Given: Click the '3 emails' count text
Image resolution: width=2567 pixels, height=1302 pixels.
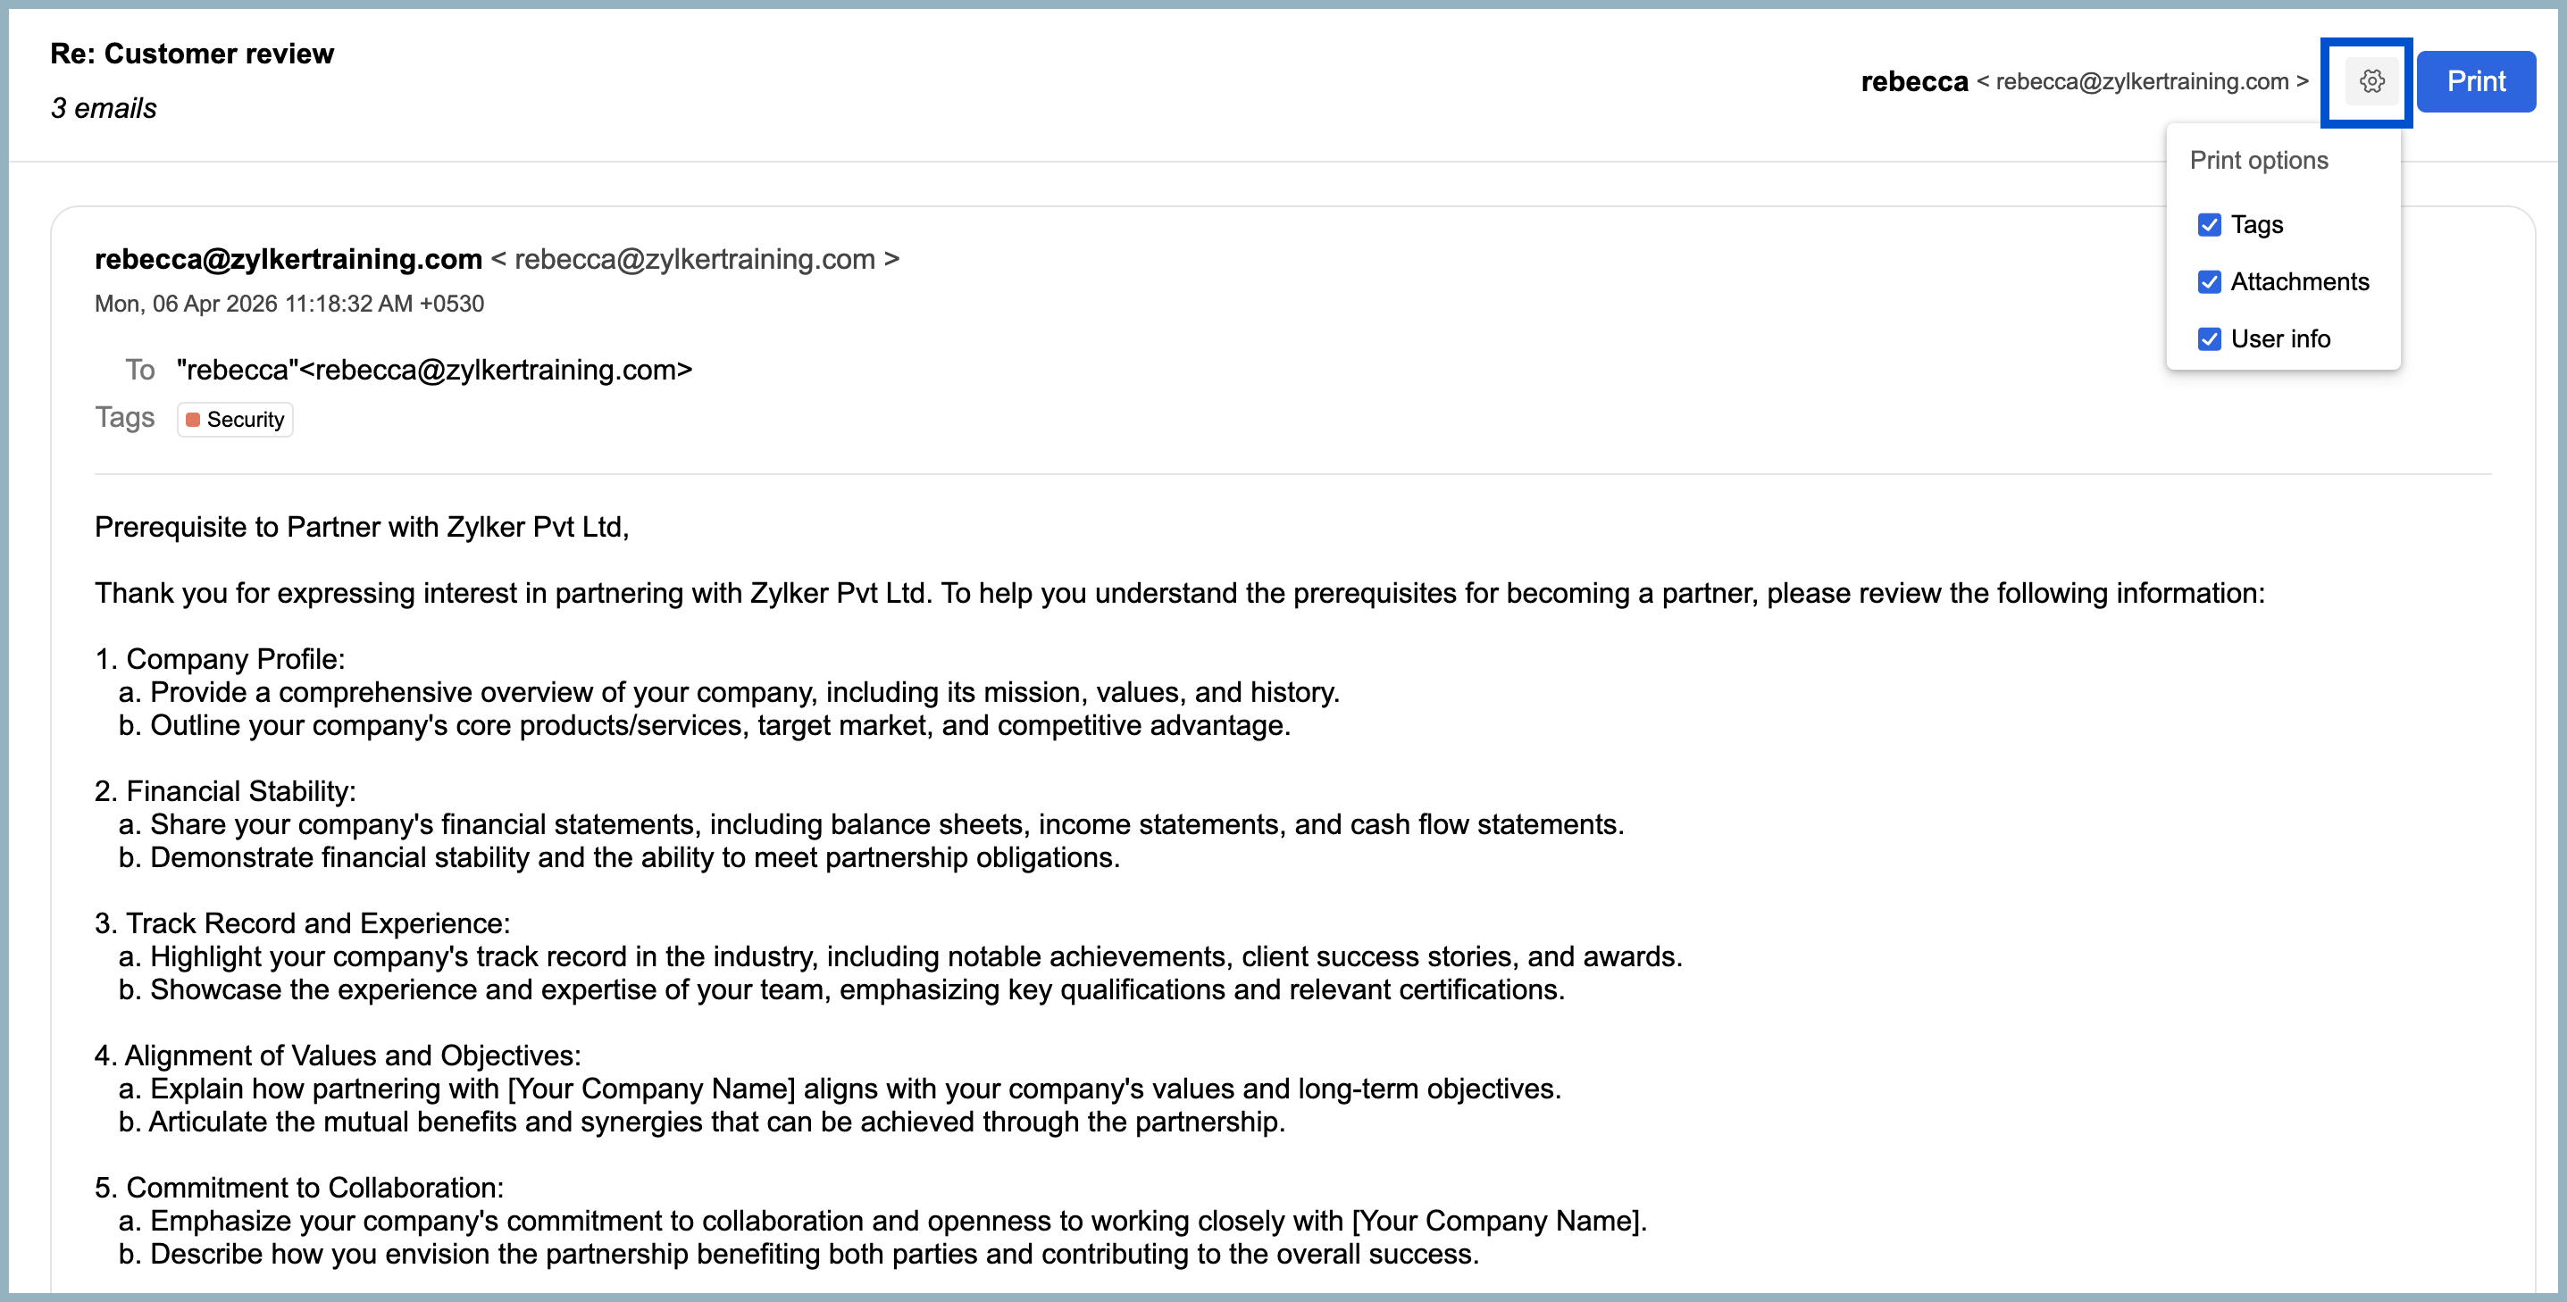Looking at the screenshot, I should [104, 109].
